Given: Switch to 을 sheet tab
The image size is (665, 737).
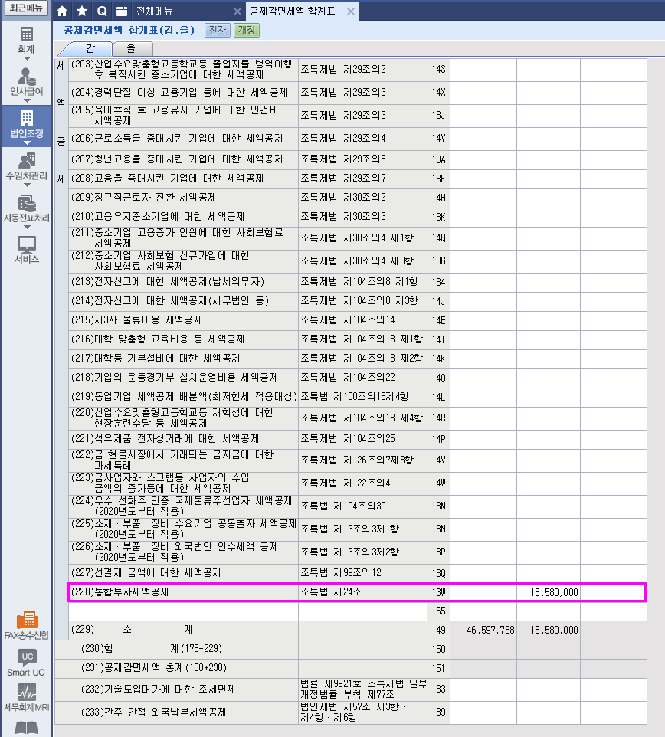Looking at the screenshot, I should [x=131, y=48].
